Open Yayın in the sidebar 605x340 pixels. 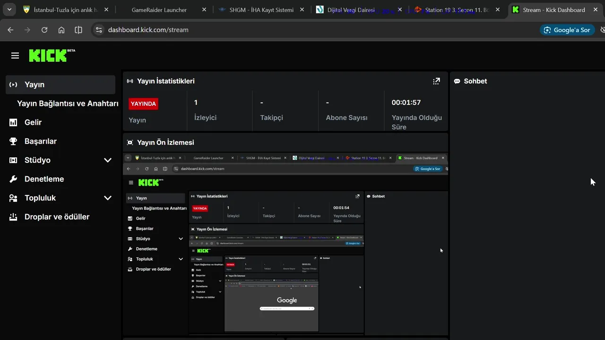click(x=60, y=85)
